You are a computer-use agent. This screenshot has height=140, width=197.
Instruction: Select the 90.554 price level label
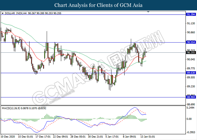190,42
